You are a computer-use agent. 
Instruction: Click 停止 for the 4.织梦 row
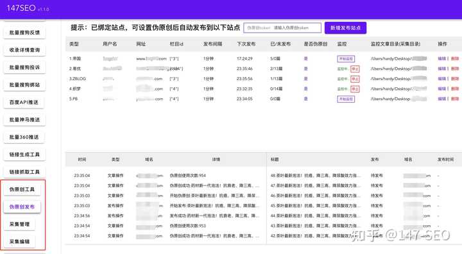click(355, 89)
